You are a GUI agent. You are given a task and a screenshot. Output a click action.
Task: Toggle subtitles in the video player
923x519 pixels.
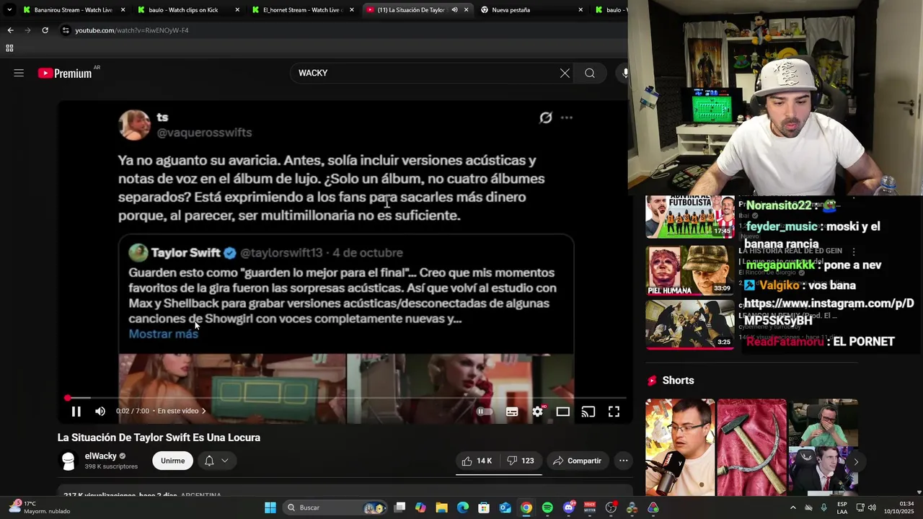pyautogui.click(x=512, y=412)
